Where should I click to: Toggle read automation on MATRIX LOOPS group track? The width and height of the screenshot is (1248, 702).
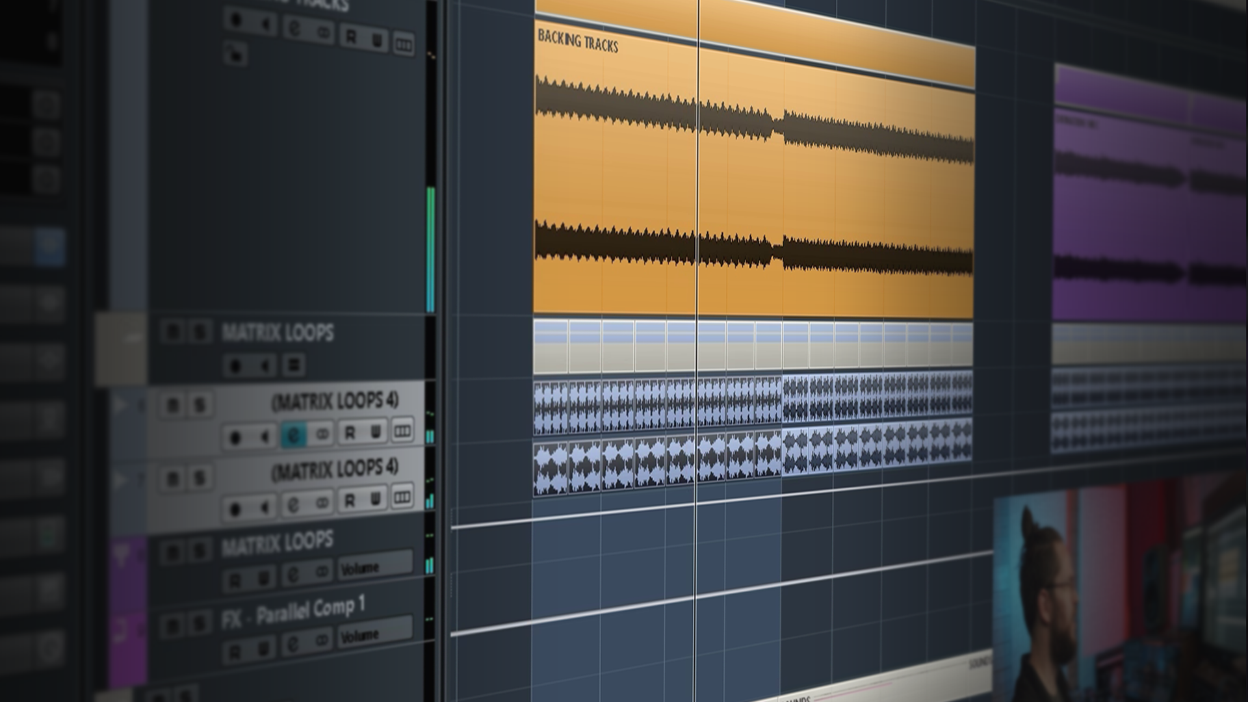[235, 580]
